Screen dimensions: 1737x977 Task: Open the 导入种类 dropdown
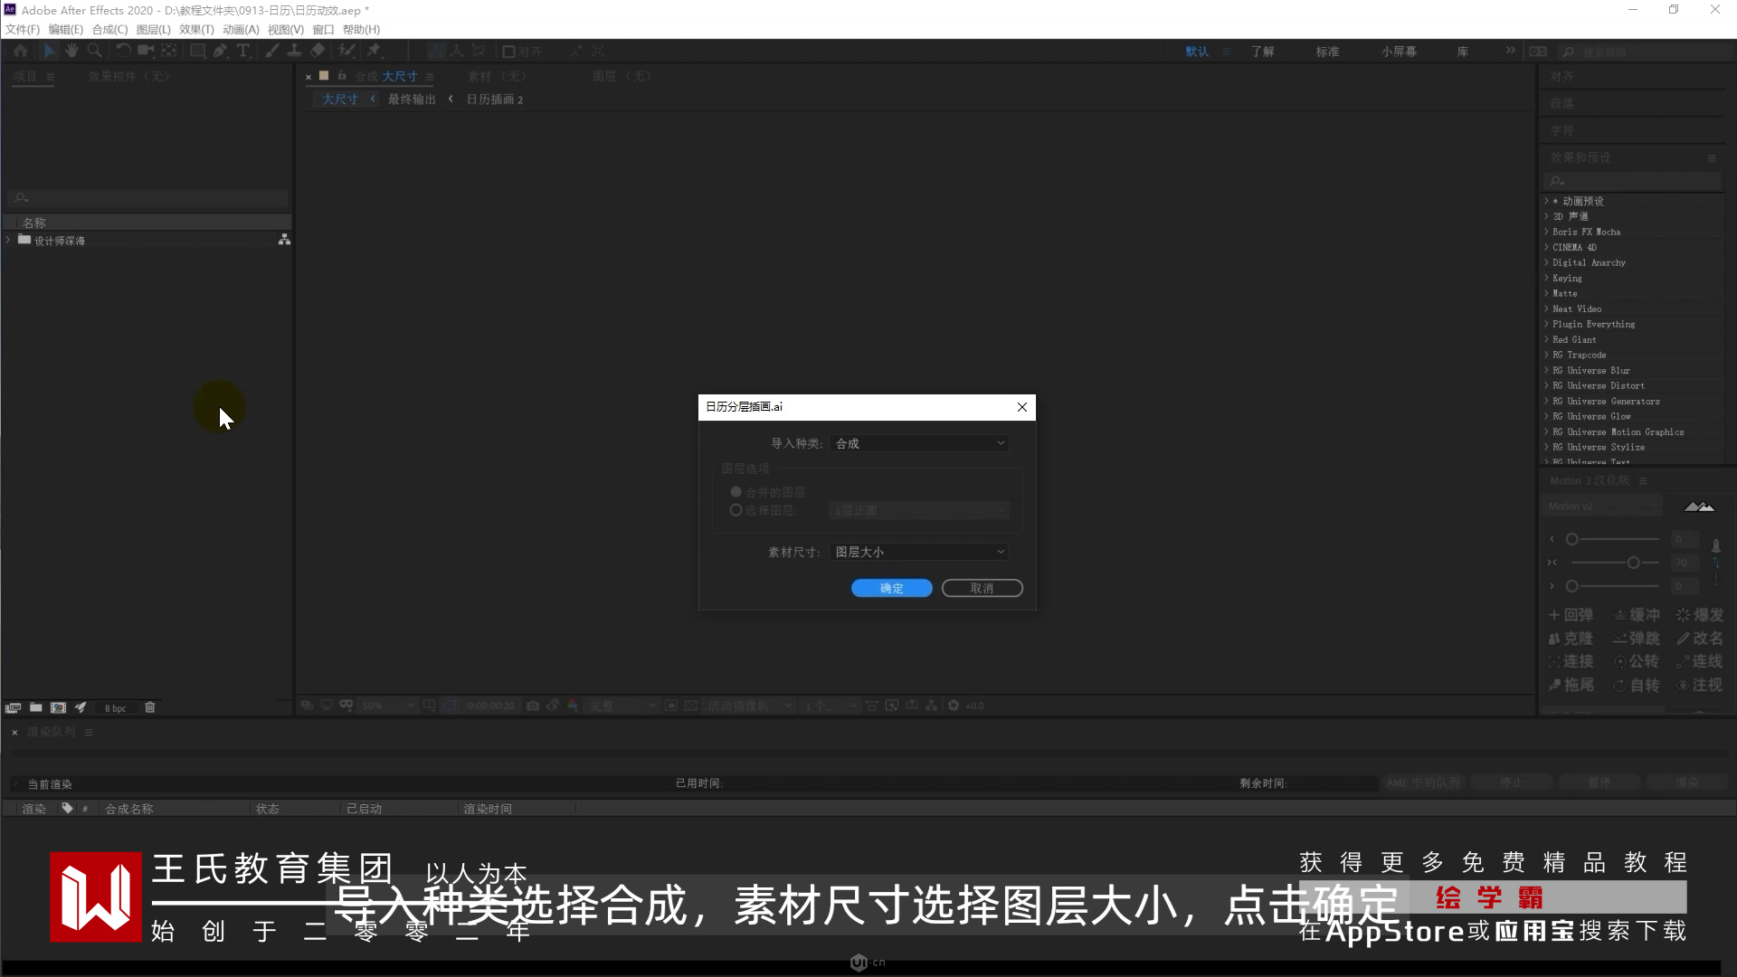(918, 443)
